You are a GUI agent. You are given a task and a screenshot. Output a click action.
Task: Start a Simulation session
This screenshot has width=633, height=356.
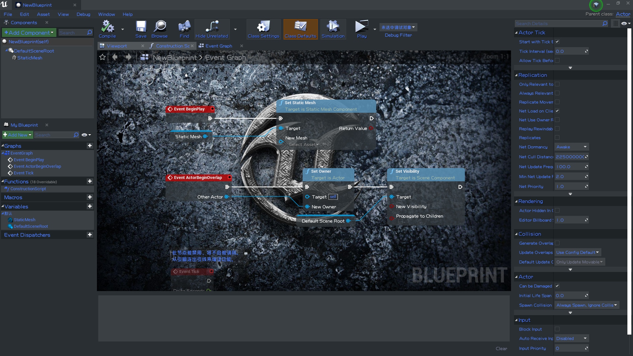[x=333, y=29]
